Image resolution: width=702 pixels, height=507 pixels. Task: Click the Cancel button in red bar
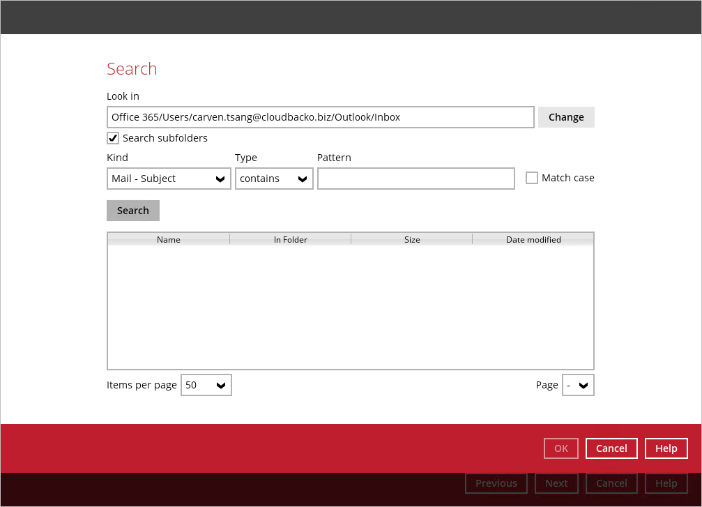(x=611, y=448)
